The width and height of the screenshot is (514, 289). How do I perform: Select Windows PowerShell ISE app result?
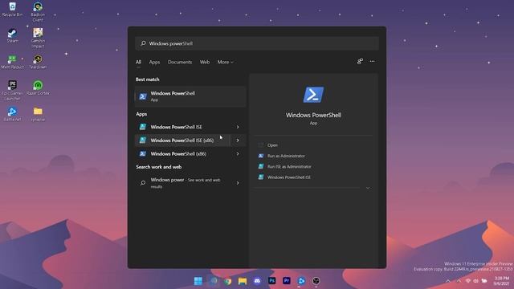click(182, 127)
